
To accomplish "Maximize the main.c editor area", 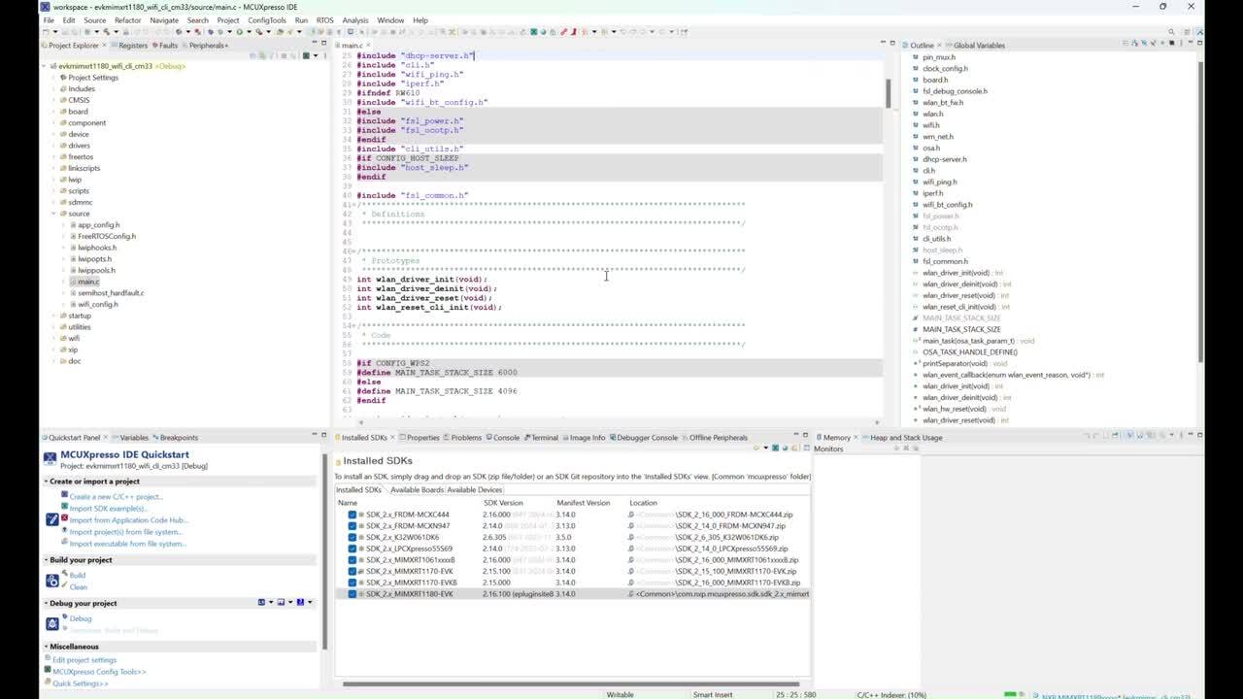I will pyautogui.click(x=891, y=44).
